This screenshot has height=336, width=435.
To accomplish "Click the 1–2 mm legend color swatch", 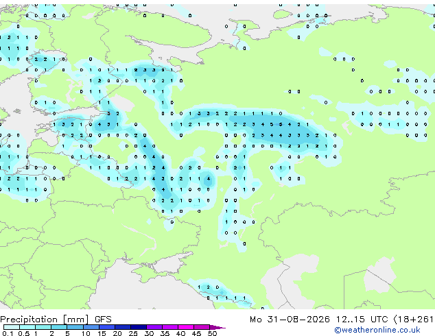I will pos(43,327).
